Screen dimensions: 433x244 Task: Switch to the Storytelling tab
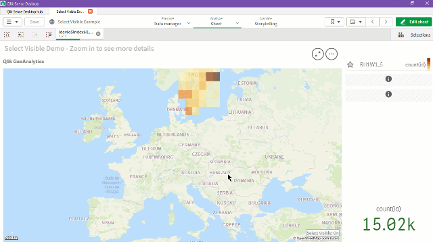(266, 22)
